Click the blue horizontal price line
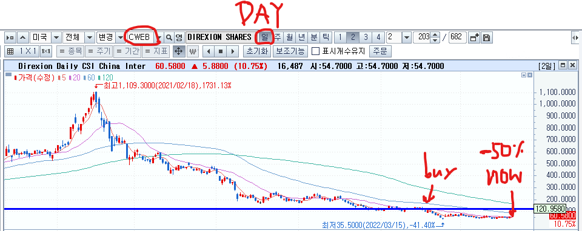582x231 pixels. [x=269, y=209]
